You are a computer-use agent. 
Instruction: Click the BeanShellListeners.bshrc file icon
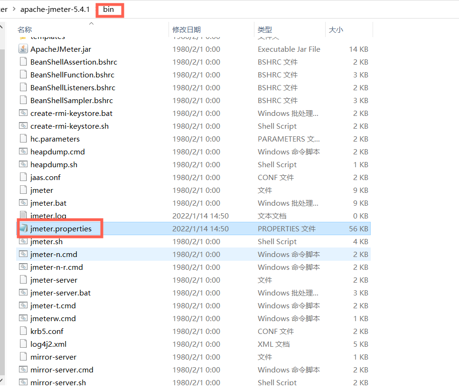click(23, 87)
